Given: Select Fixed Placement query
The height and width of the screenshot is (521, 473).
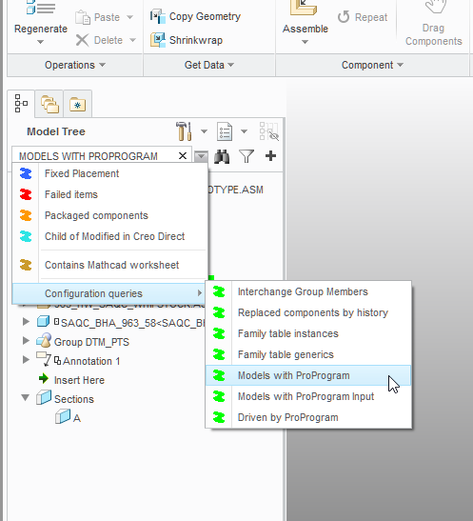Looking at the screenshot, I should coord(110,173).
